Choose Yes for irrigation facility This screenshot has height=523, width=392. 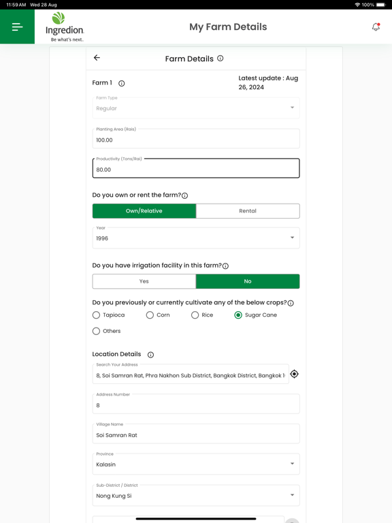[144, 281]
